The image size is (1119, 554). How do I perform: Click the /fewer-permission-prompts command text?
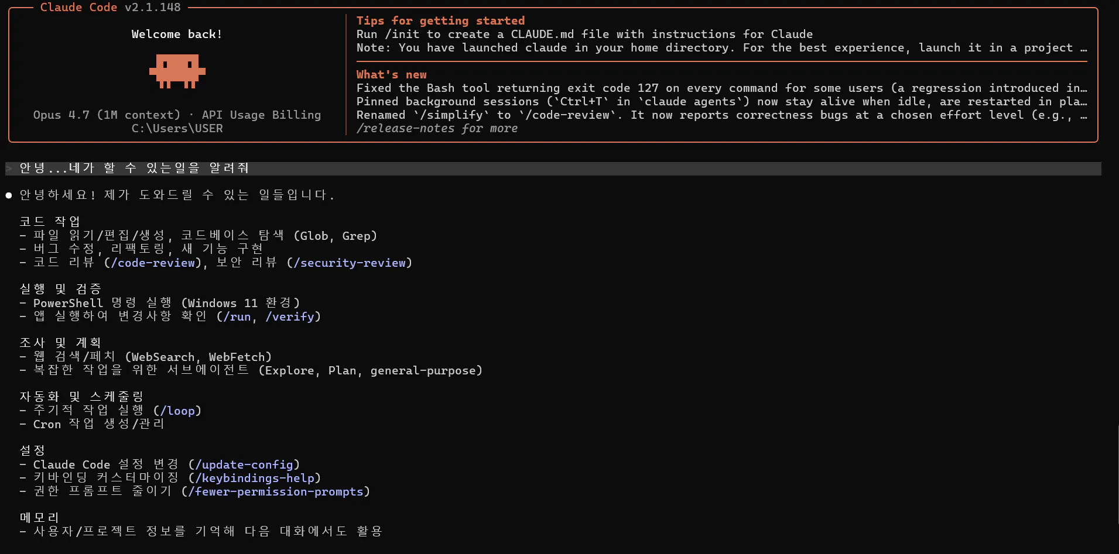coord(276,491)
